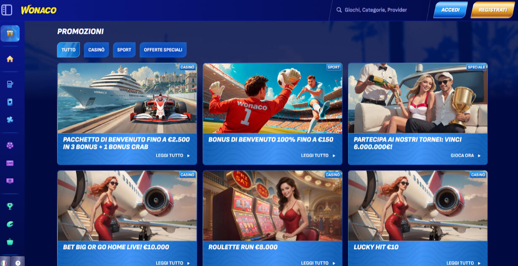Screen dimensions: 518x266
Task: Click the question mark help button
Action: tap(18, 262)
